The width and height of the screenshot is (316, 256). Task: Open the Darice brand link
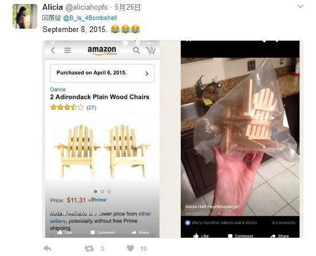(x=58, y=89)
